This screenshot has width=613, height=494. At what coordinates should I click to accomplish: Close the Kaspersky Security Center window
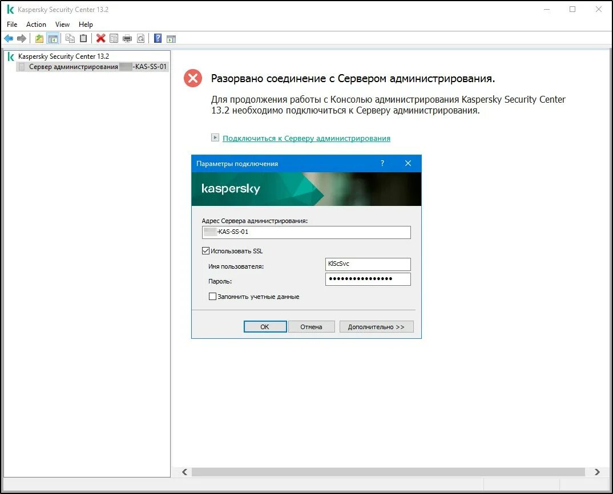[599, 9]
